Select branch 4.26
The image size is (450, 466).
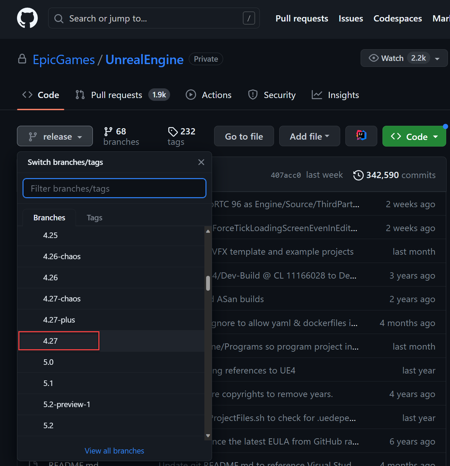point(111,278)
